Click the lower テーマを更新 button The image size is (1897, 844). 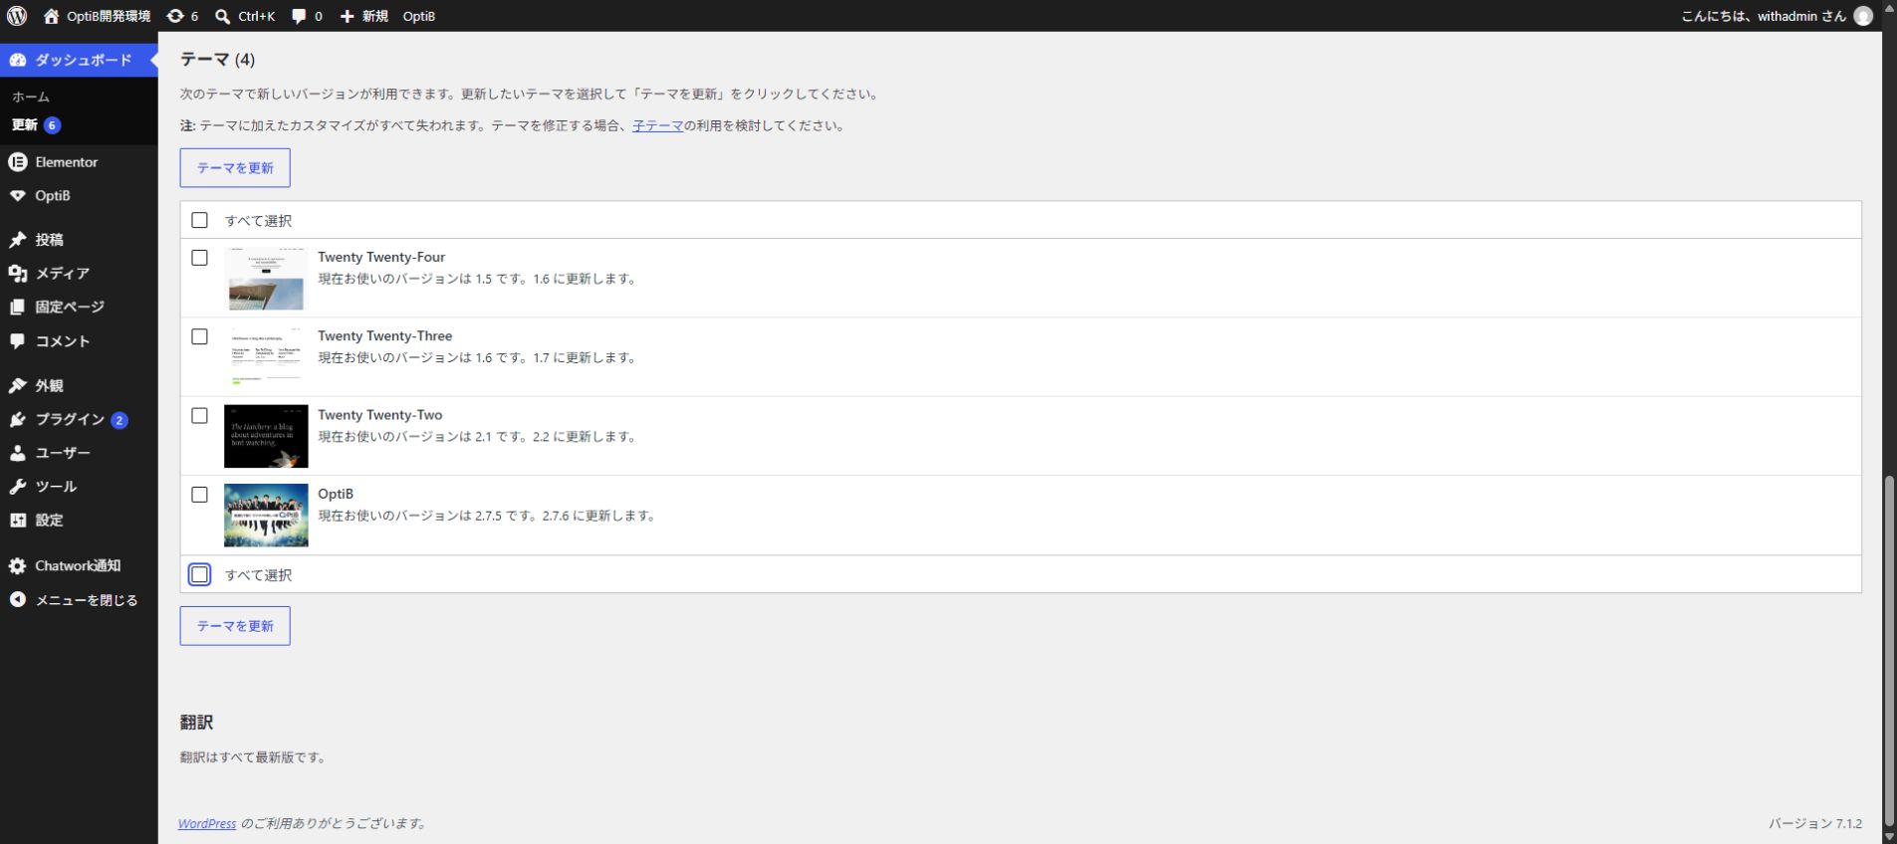pyautogui.click(x=235, y=626)
